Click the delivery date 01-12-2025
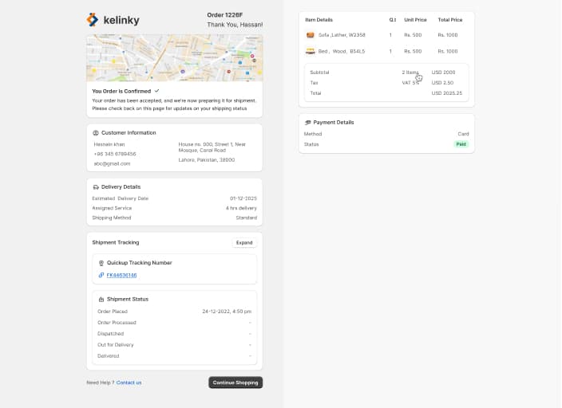Viewport: 562px width, 408px height. tap(243, 198)
